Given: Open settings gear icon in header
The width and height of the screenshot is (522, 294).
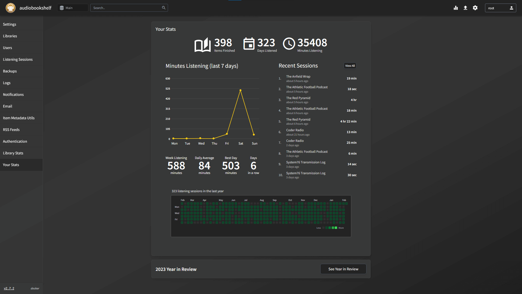Looking at the screenshot, I should [475, 8].
